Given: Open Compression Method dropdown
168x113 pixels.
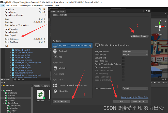Looking at the screenshot, I should point(135,88).
